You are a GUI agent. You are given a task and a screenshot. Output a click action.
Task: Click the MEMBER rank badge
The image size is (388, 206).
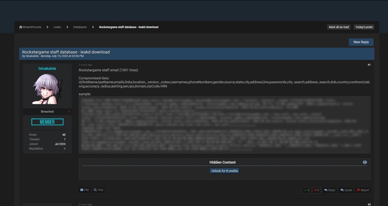pos(47,122)
